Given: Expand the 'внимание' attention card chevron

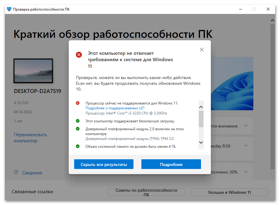Looking at the screenshot, I should (x=246, y=126).
